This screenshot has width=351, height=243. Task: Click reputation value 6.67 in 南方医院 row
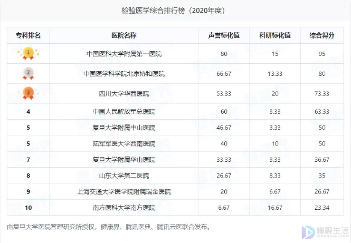[x=224, y=208]
